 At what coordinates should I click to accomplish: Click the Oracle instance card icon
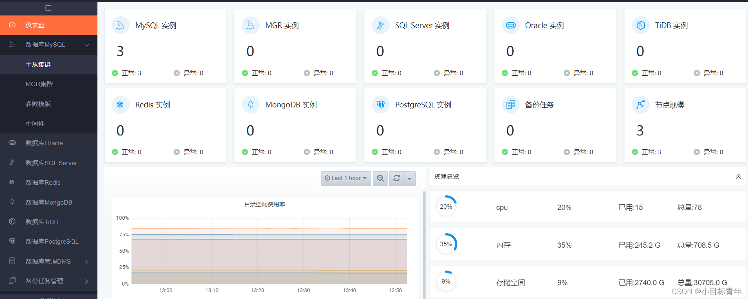tap(510, 25)
